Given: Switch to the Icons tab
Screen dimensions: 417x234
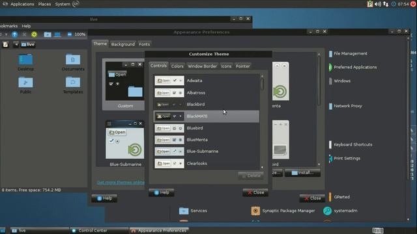Looking at the screenshot, I should pyautogui.click(x=226, y=66).
